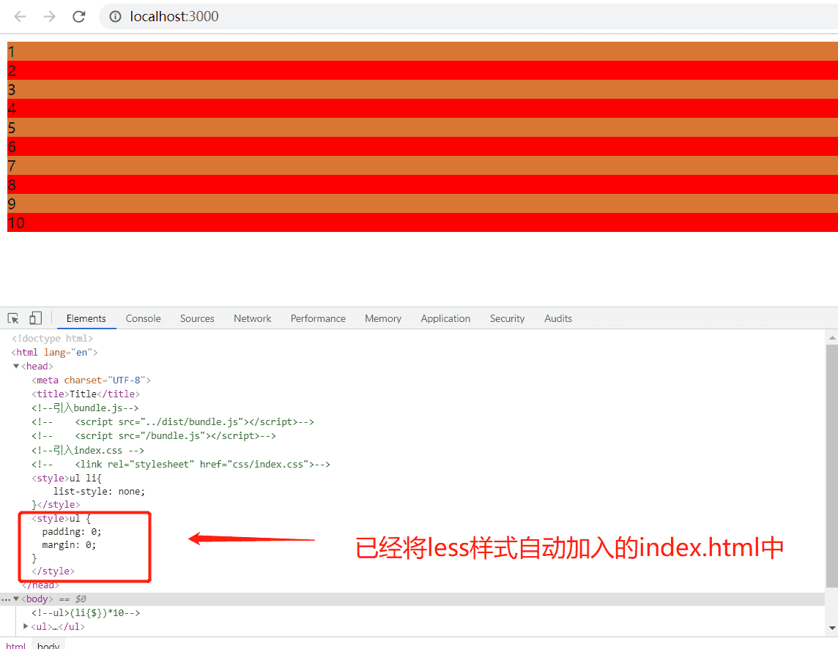Click list item 5 in the page

[x=422, y=127]
